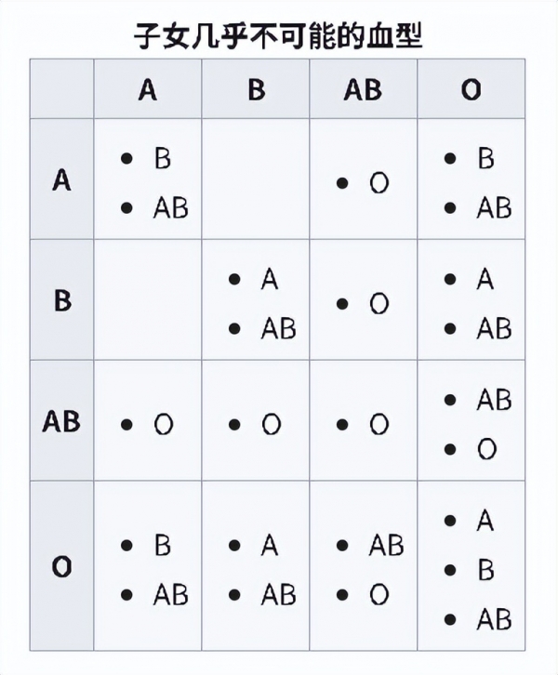Click the A entry in row B, column B
The width and height of the screenshot is (558, 675).
click(270, 279)
